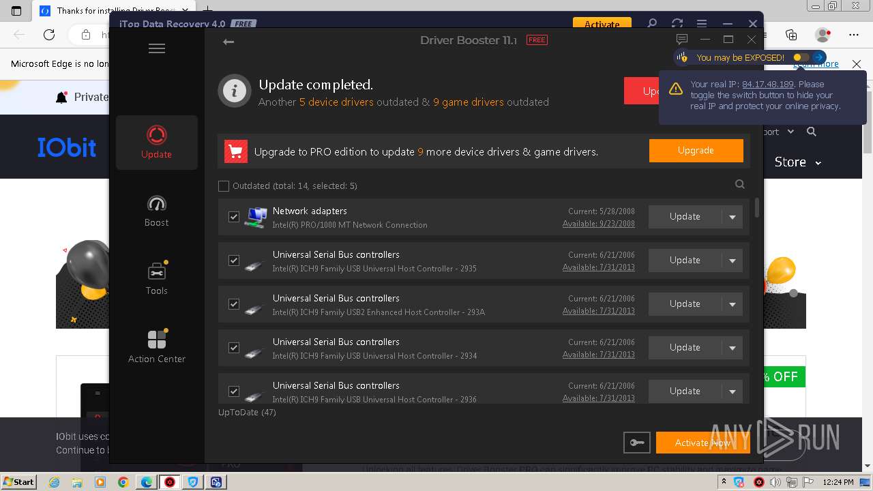This screenshot has width=873, height=491.
Task: Open File Explorer from taskbar
Action: click(x=77, y=482)
